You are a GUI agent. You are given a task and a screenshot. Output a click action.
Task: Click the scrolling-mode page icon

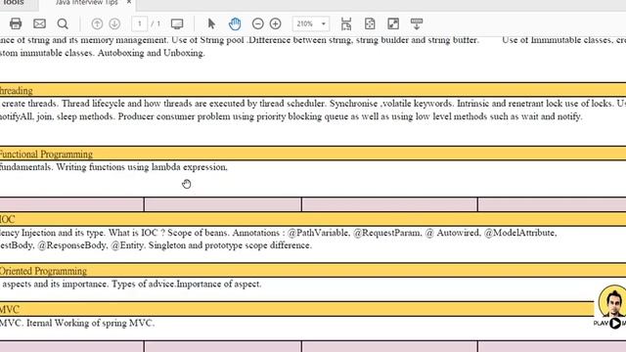click(x=346, y=23)
